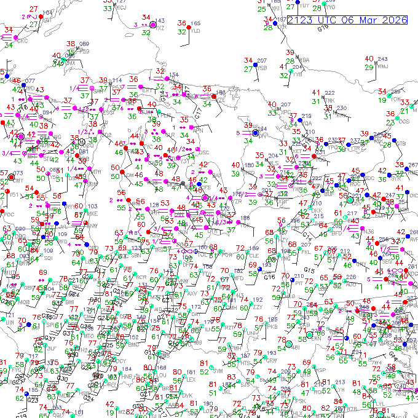This screenshot has height=418, width=418.
Task: Select the circled green marker at DSV
Action: click(350, 199)
